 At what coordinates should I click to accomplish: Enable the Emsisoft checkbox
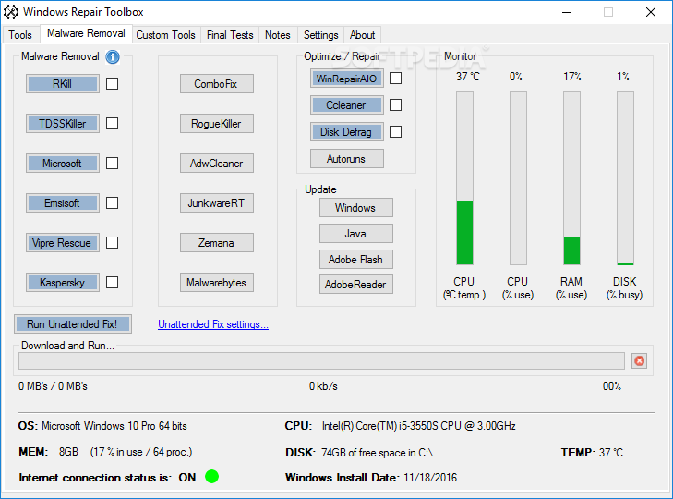(x=112, y=203)
